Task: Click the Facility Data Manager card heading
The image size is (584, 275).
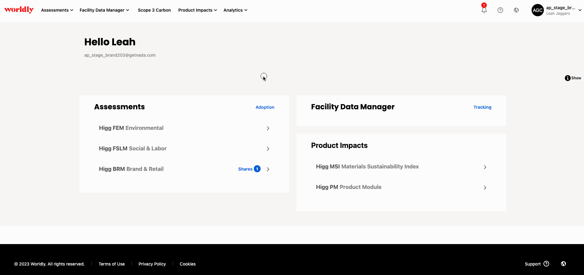Action: (x=353, y=107)
